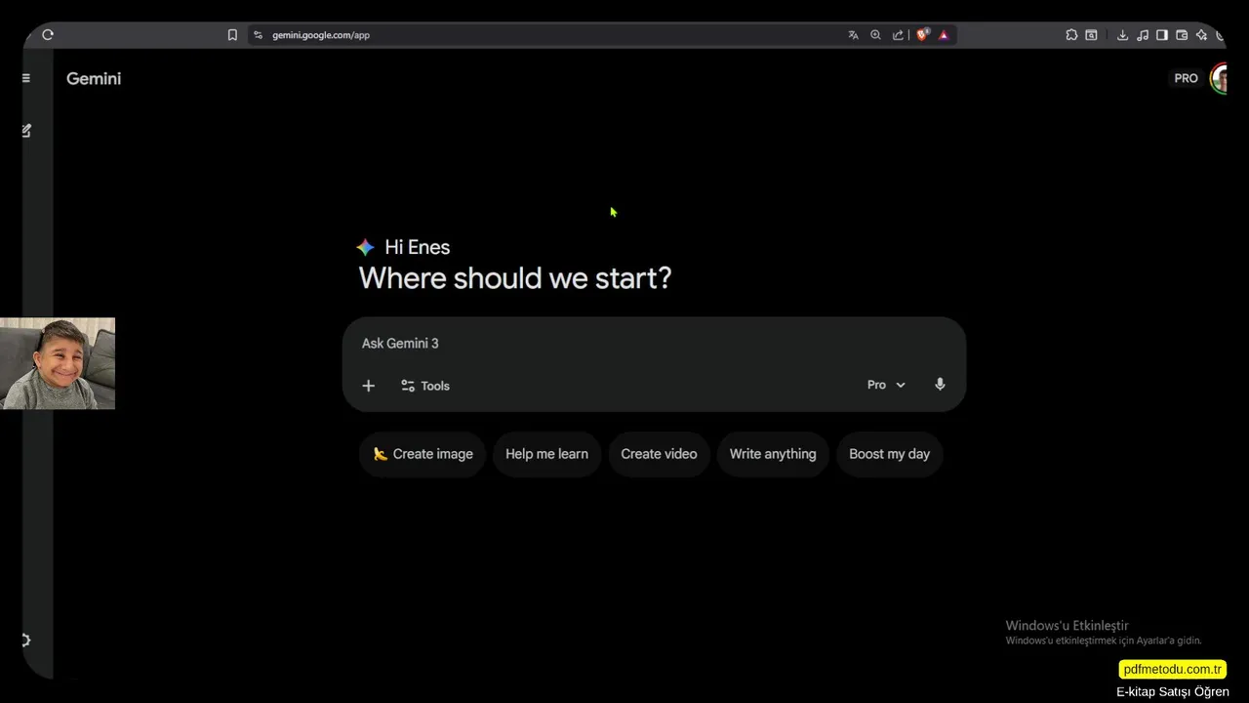Open the extensions puzzle icon
Viewport: 1249px width, 703px height.
[x=1071, y=35]
